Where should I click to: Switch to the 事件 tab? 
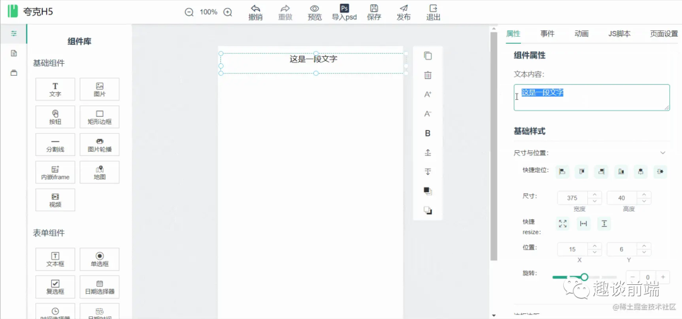pos(547,34)
